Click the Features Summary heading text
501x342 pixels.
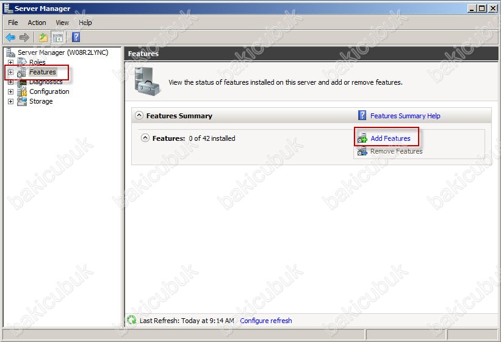pos(179,116)
